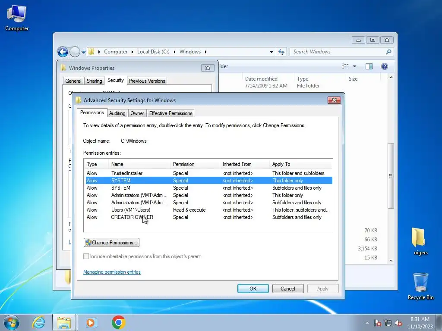Click the Explorer vertical scrollbar thumb
The width and height of the screenshot is (442, 331).
point(391,176)
